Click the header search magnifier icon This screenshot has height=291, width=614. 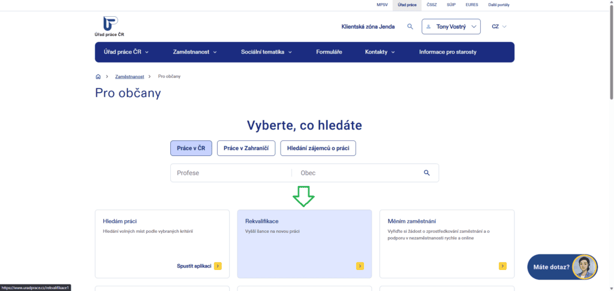coord(410,26)
